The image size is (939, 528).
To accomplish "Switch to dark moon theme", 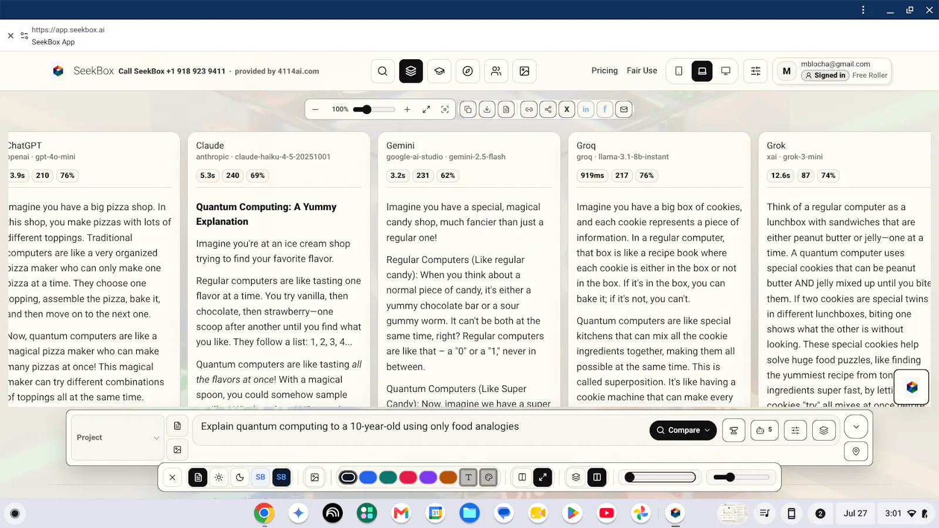I will tap(240, 478).
